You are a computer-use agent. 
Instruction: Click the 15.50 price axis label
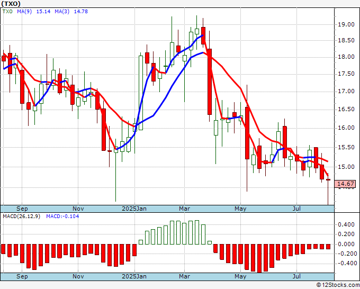[x=346, y=147]
